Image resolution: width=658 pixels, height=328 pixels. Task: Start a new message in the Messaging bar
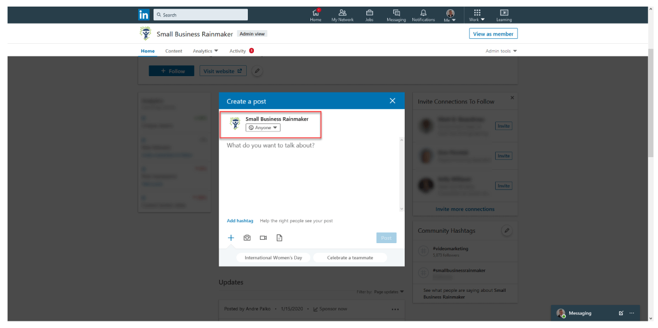click(621, 313)
